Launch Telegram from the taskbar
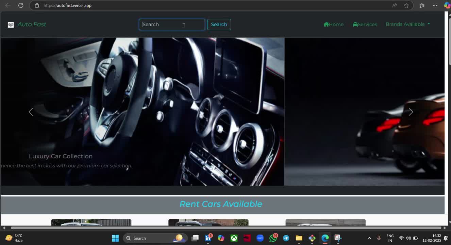 pos(286,238)
